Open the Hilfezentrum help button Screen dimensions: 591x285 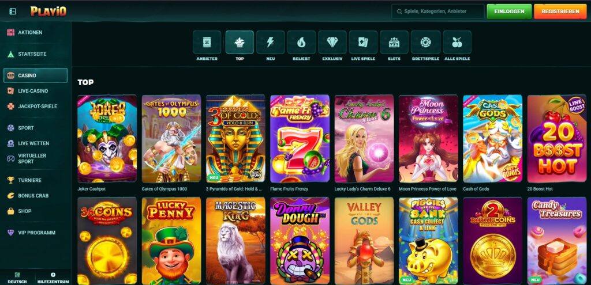(x=53, y=278)
